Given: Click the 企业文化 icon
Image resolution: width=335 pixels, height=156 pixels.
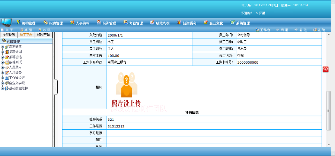Looking at the screenshot, I should 206,22.
